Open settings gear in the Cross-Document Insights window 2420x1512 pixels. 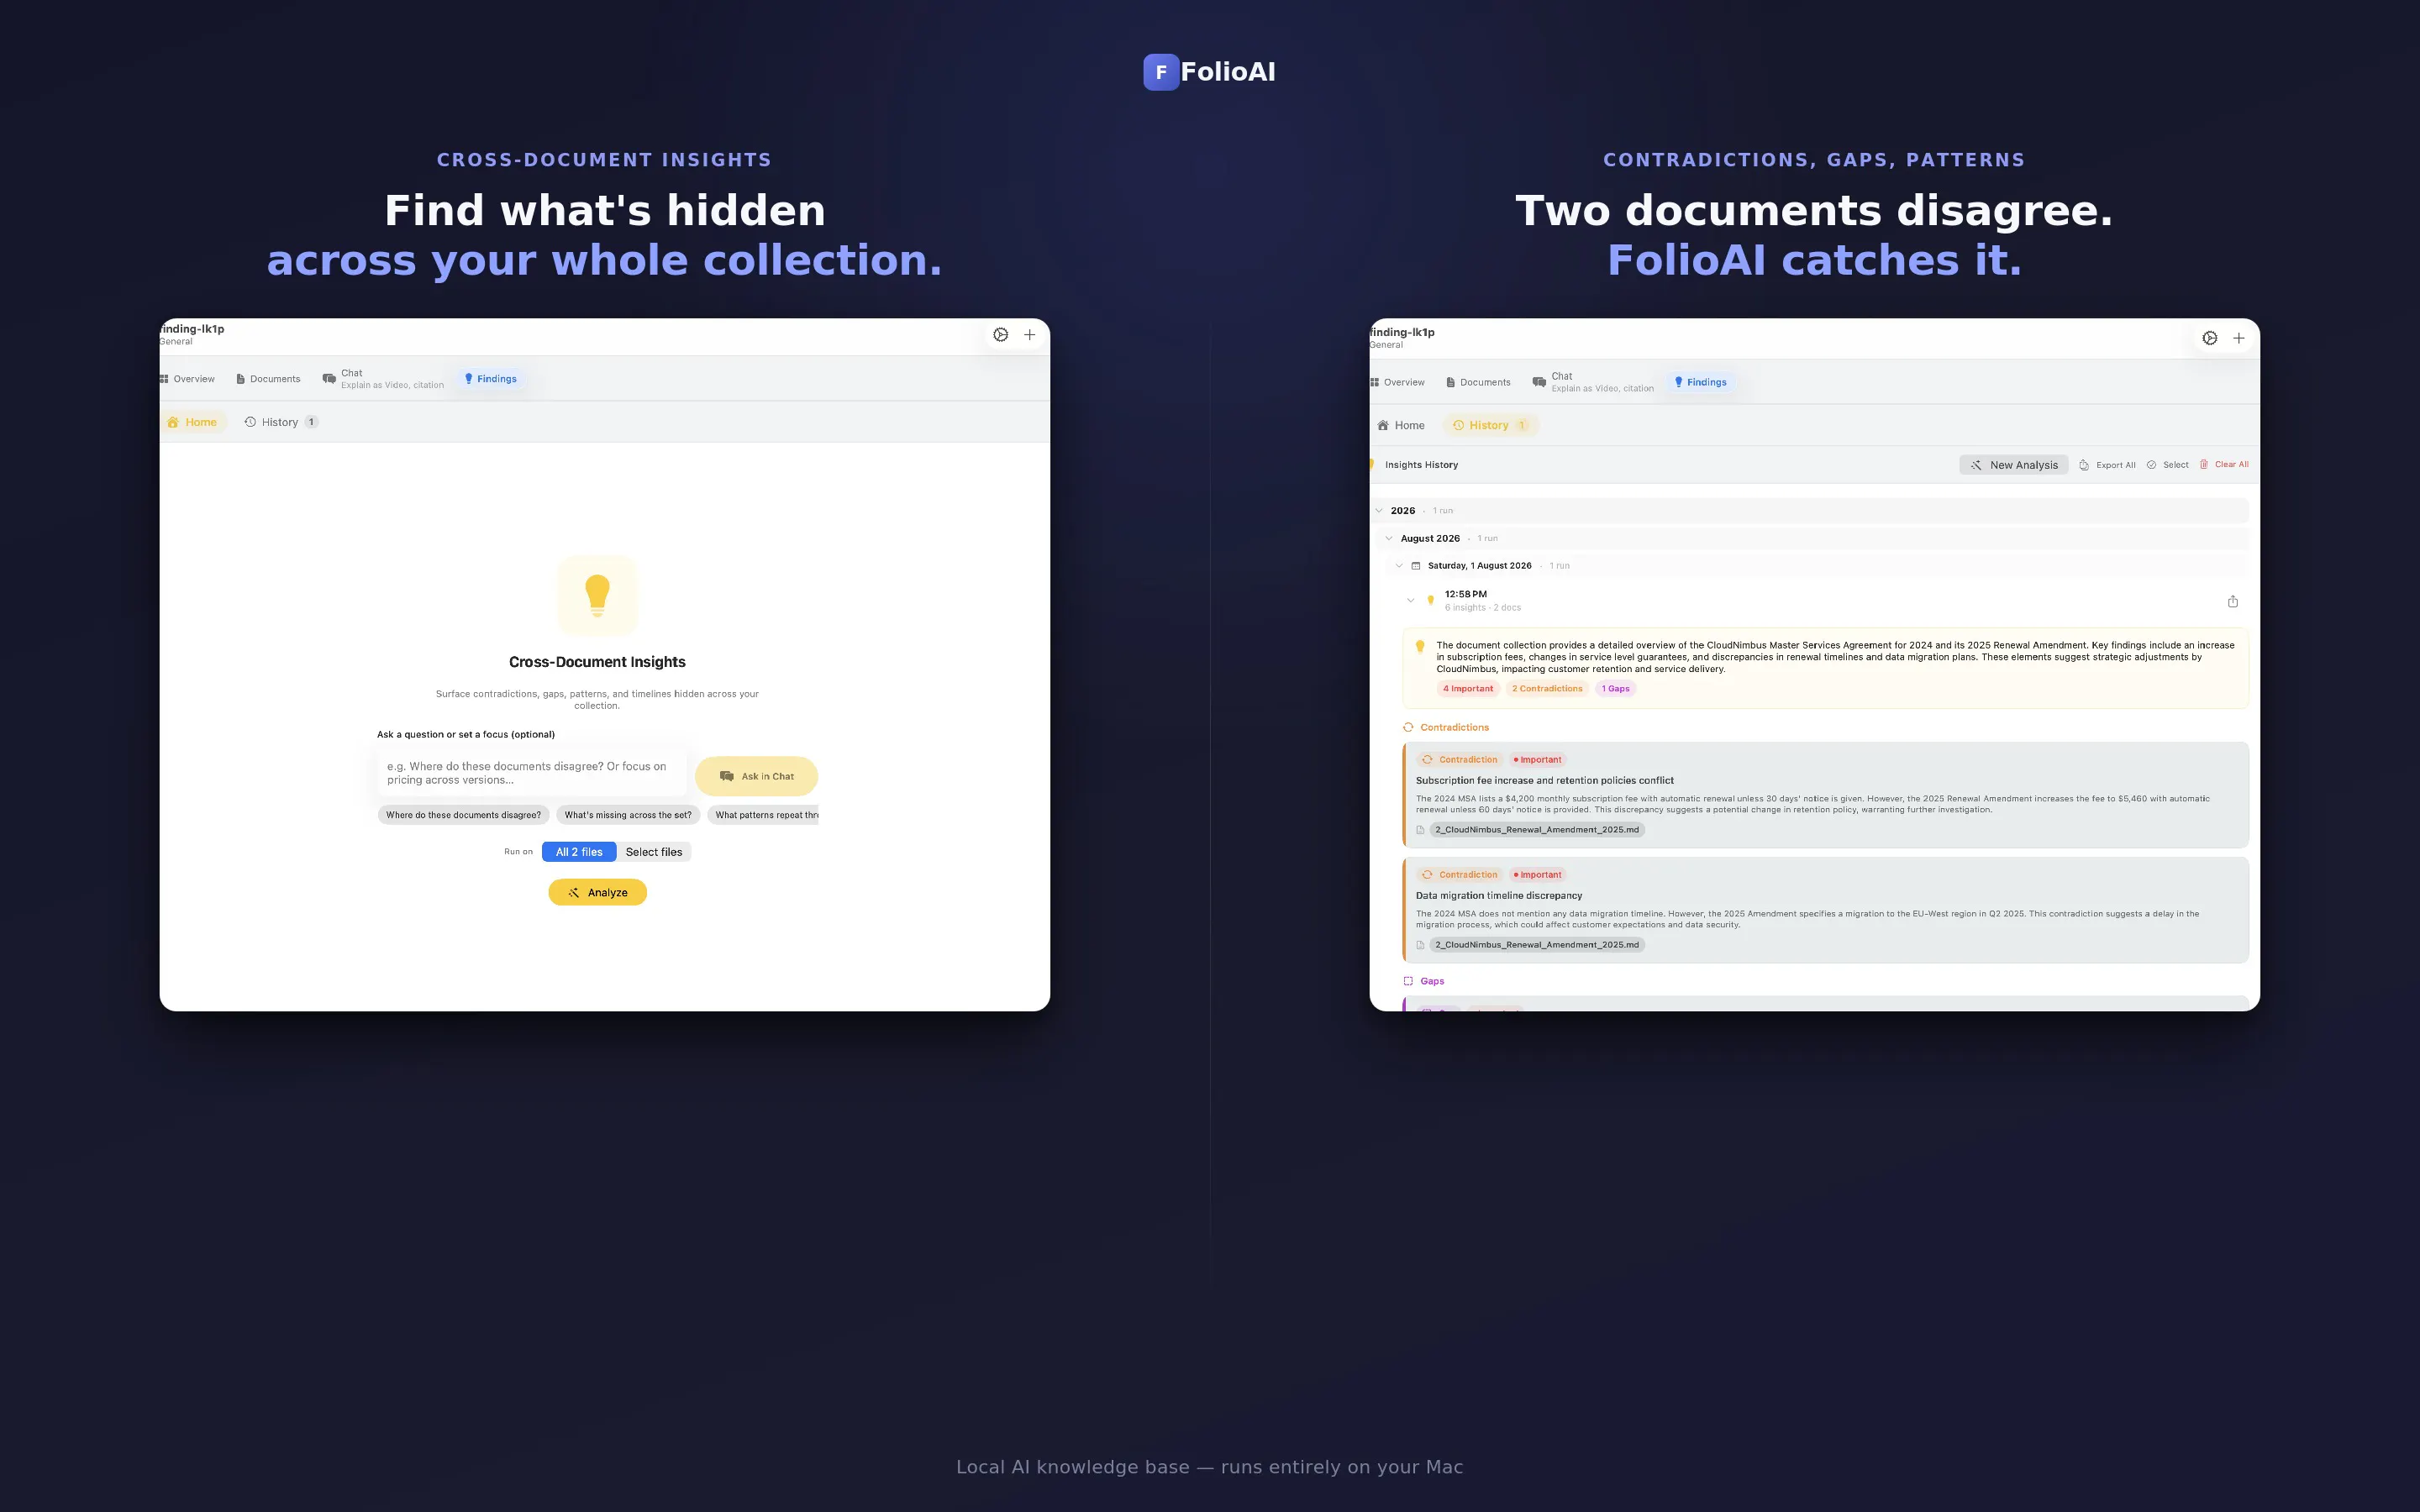tap(1000, 335)
